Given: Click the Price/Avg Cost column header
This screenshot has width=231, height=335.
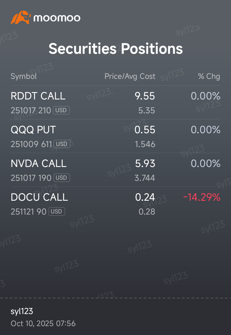Looking at the screenshot, I should tap(130, 76).
